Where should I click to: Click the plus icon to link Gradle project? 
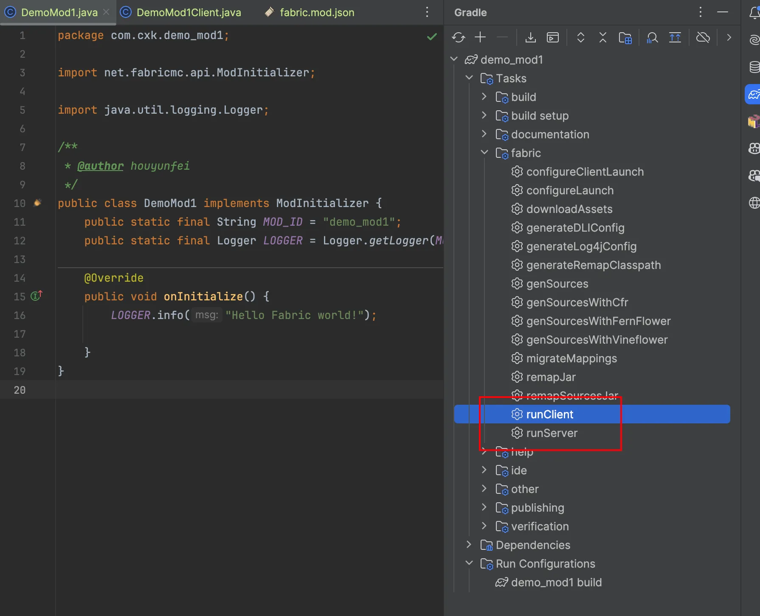click(x=480, y=37)
